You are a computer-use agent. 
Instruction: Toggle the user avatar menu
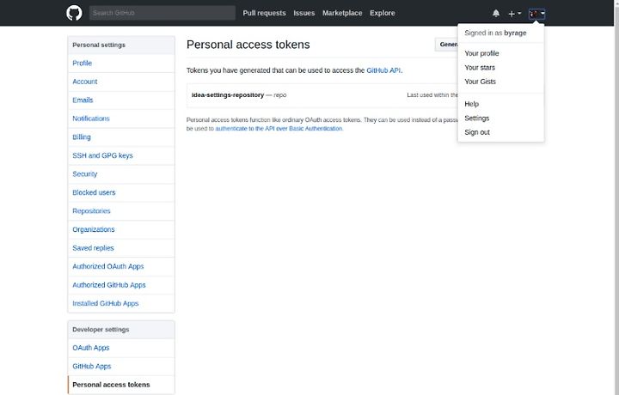(x=536, y=14)
